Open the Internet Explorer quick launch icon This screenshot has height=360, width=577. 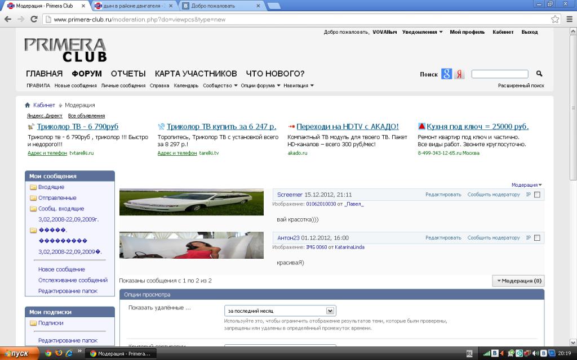[68, 353]
